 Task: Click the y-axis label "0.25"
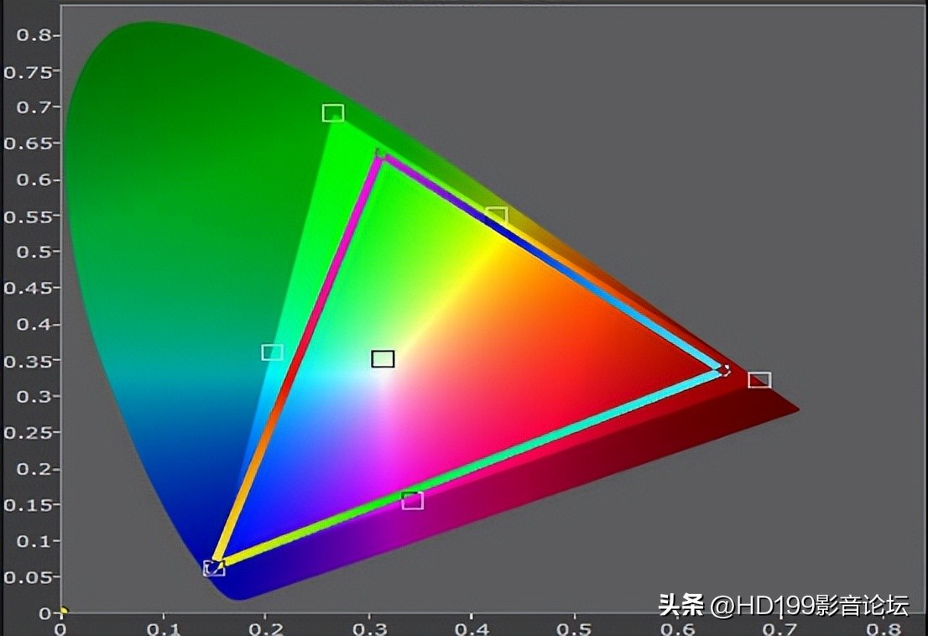(29, 432)
